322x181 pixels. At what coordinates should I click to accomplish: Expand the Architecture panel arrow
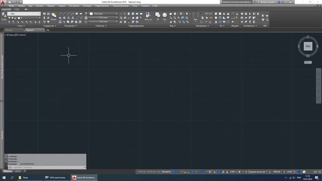(x=256, y=26)
